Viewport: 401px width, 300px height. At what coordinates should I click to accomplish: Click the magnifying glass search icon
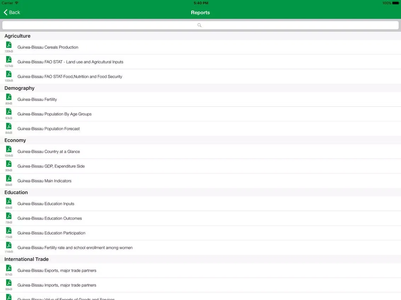[x=199, y=25]
